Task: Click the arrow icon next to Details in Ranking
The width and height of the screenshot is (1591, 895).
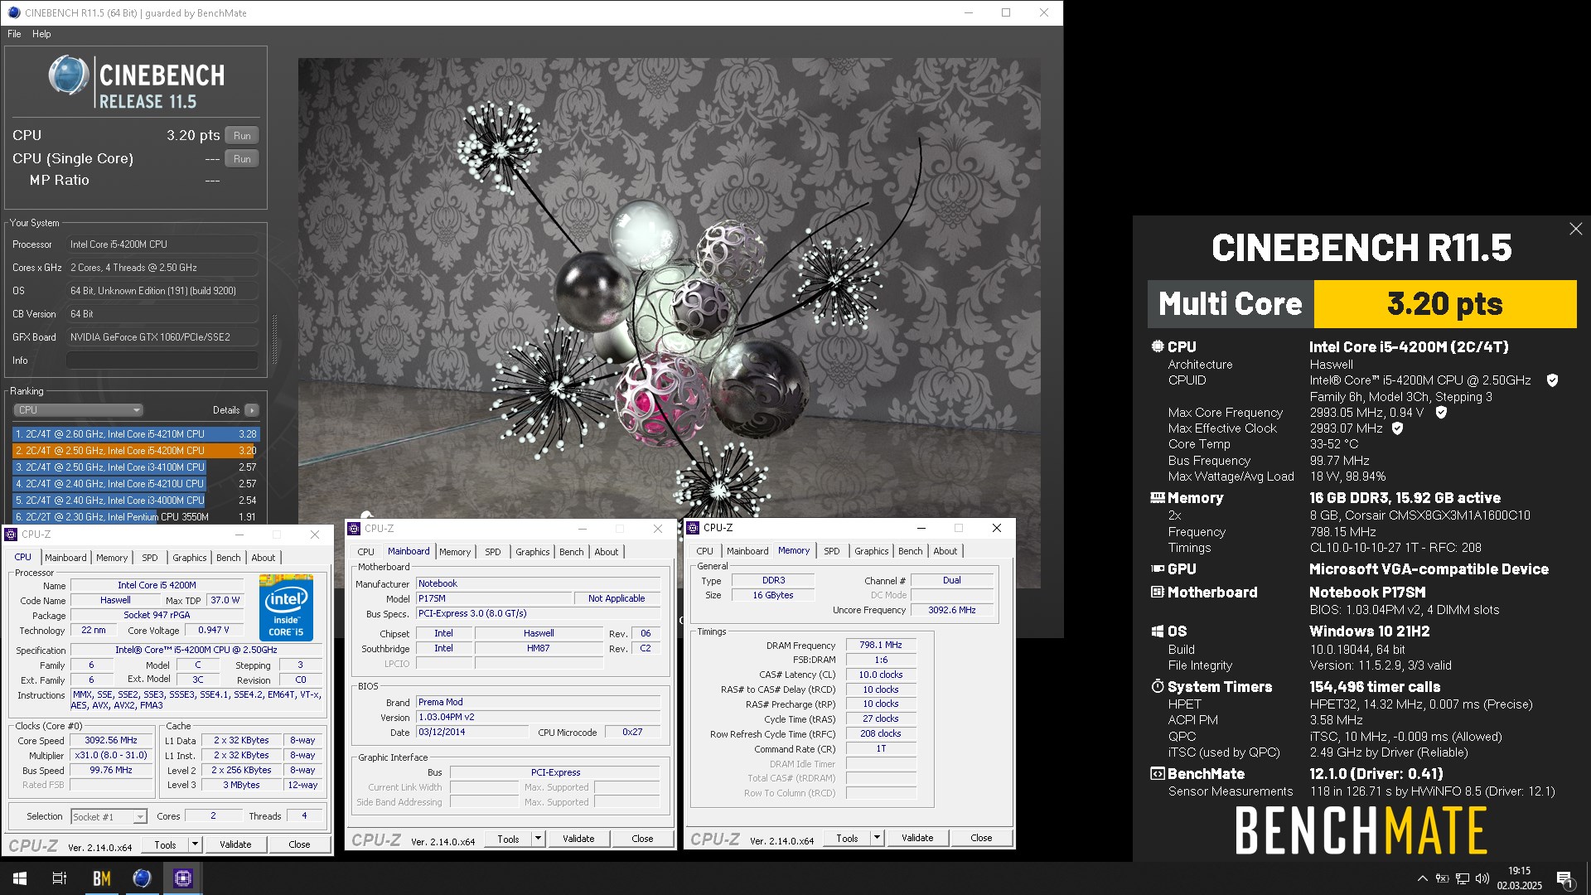Action: click(252, 410)
